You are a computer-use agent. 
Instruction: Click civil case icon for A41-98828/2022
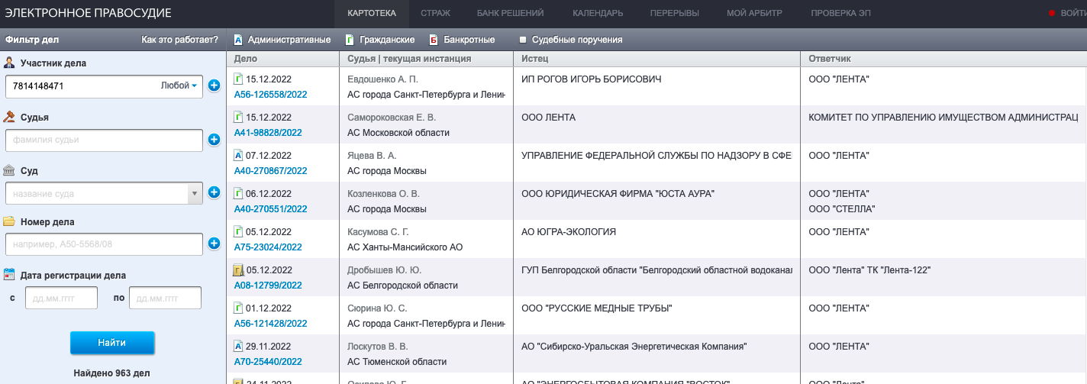pos(238,117)
